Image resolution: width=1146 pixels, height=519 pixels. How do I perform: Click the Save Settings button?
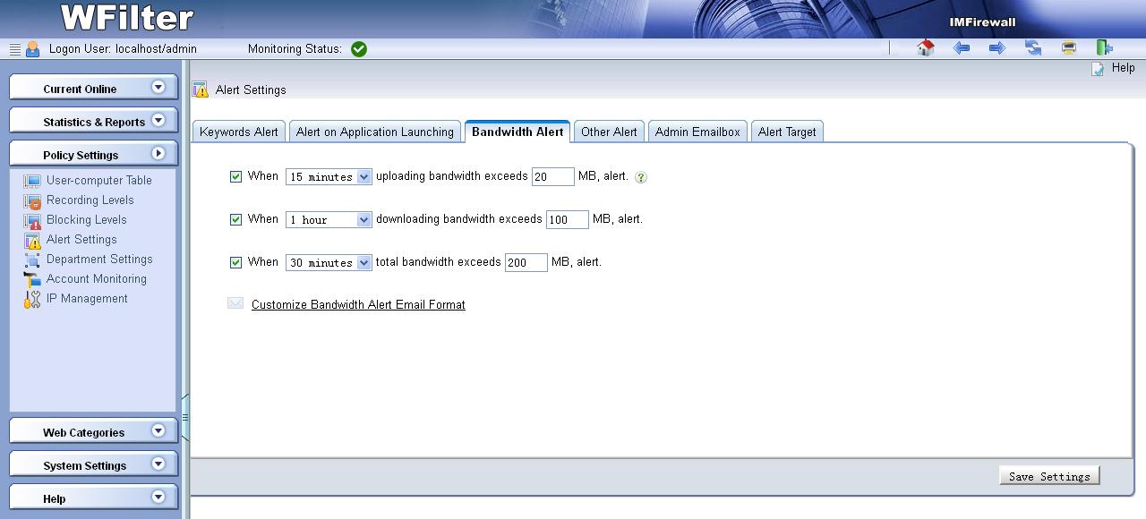click(x=1049, y=476)
